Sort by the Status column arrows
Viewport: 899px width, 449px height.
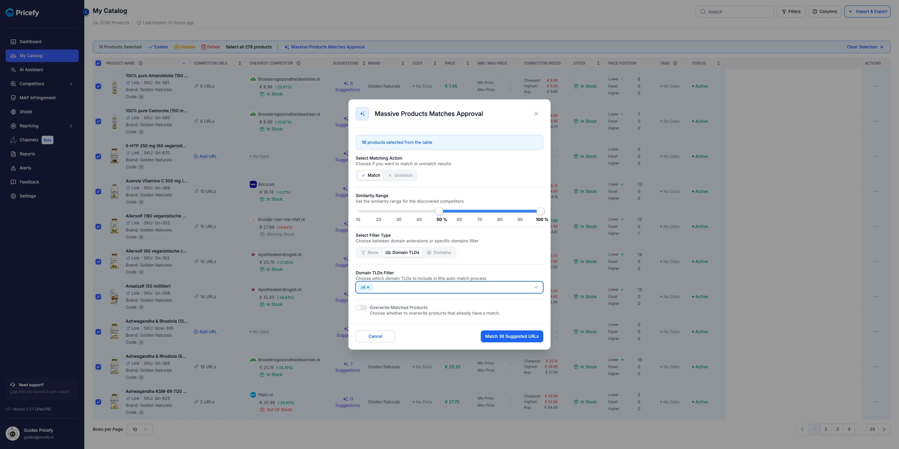[718, 63]
